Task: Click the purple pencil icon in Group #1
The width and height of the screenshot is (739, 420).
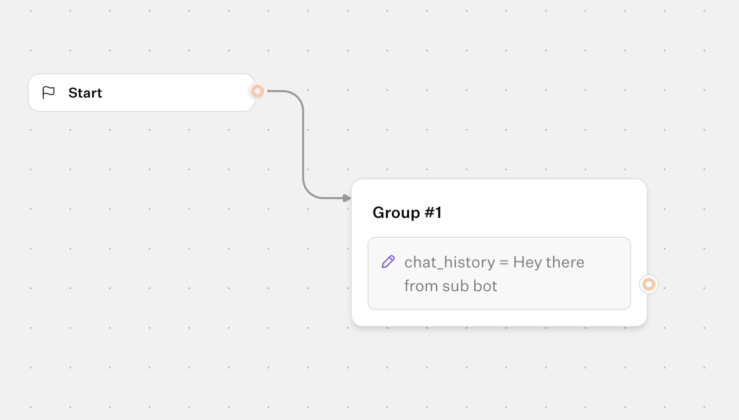Action: [388, 262]
